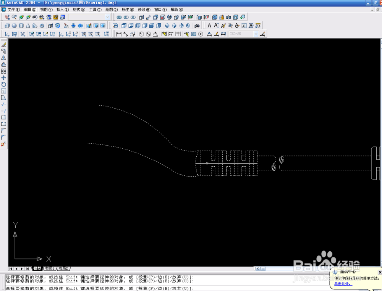Image resolution: width=382 pixels, height=291 pixels.
Task: Click the Single Line Text icon
Action: pos(216,26)
